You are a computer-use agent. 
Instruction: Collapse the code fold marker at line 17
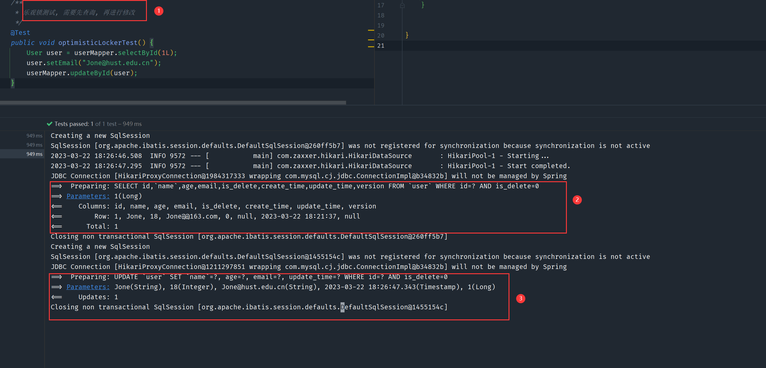click(402, 6)
